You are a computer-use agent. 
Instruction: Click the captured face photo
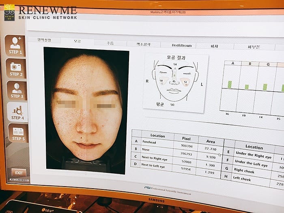pos(86,110)
